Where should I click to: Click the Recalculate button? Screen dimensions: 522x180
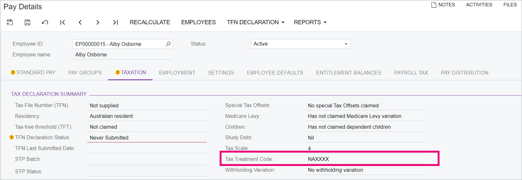coord(150,22)
